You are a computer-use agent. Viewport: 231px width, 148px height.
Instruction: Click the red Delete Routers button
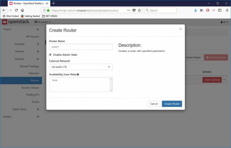pos(216,58)
